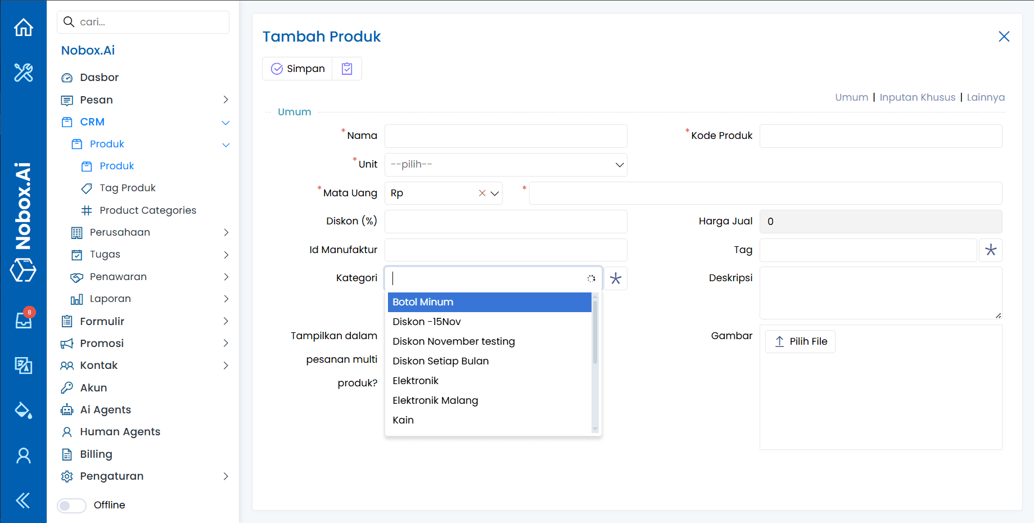Open the tools wrench icon in left rail
This screenshot has width=1034, height=523.
(23, 73)
